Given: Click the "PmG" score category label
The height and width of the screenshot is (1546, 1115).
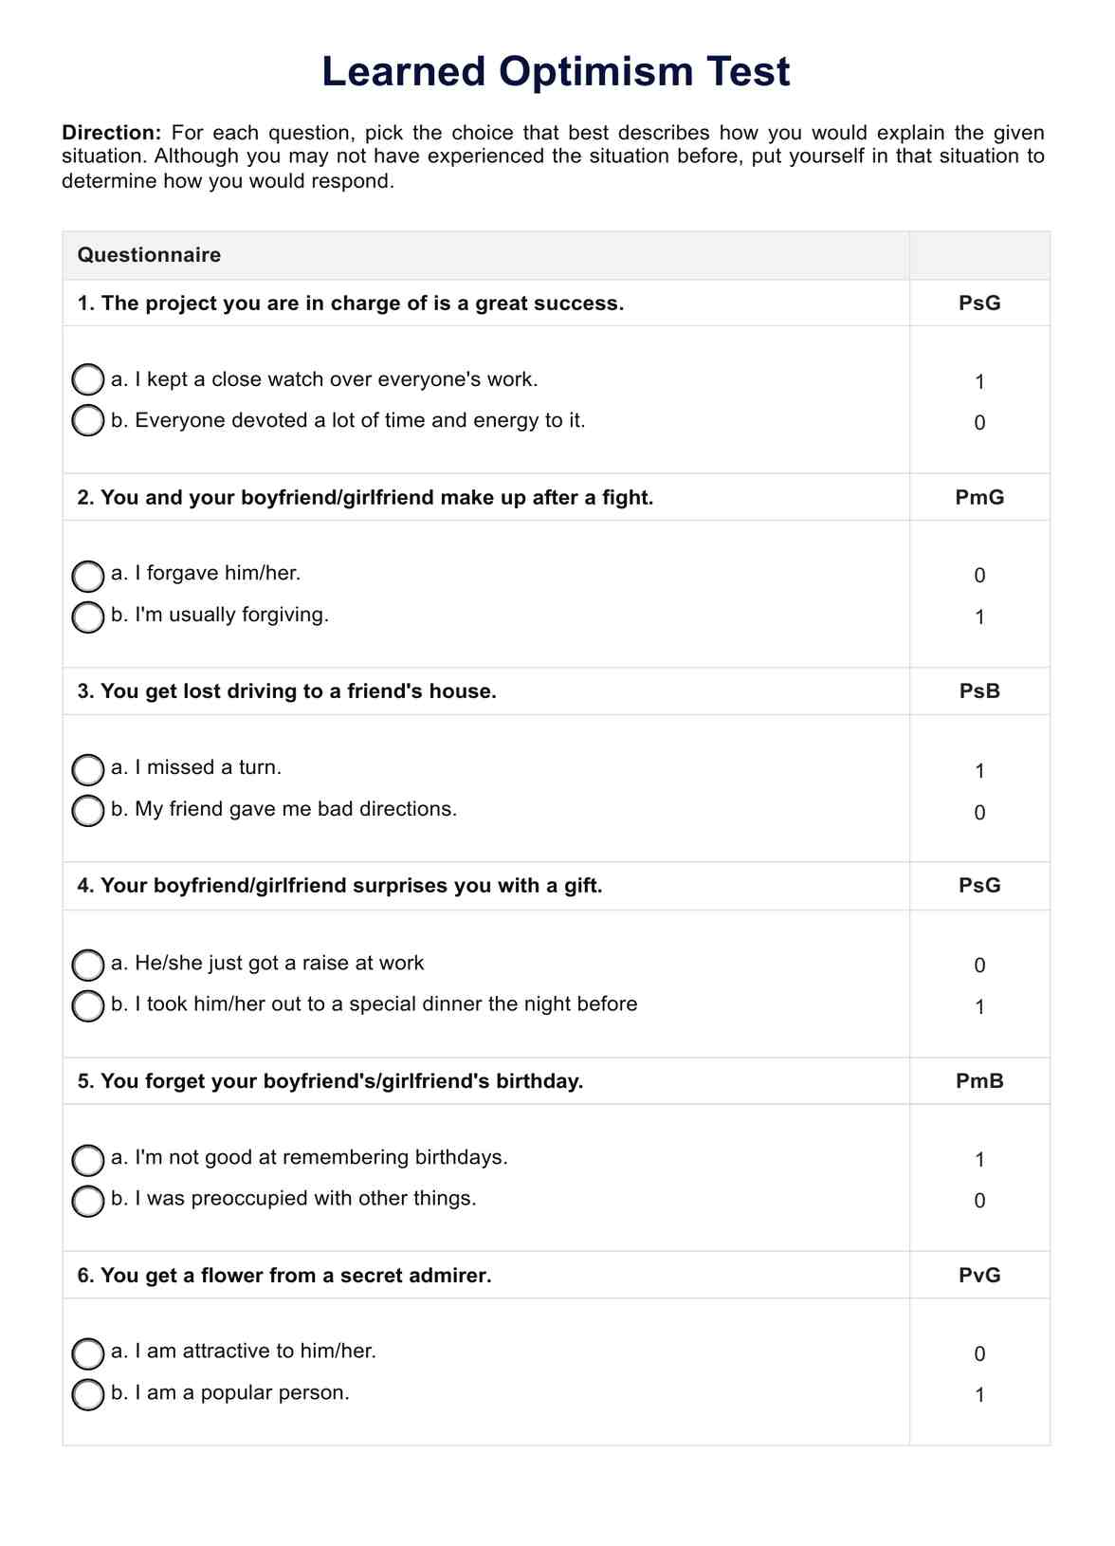Looking at the screenshot, I should pos(979,497).
